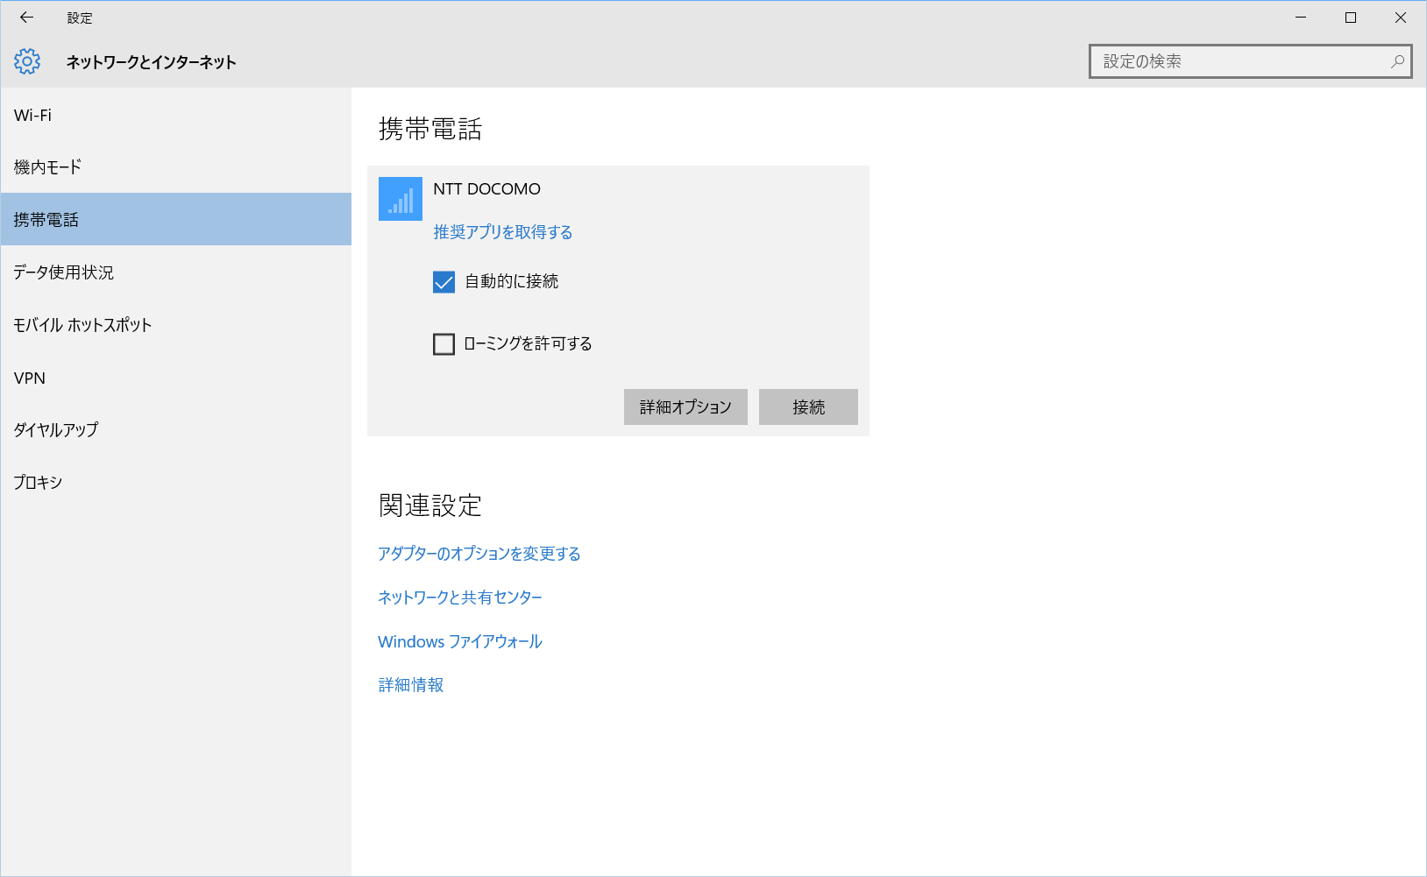Enable the ローミングを許可する checkbox
The height and width of the screenshot is (877, 1427).
(444, 344)
